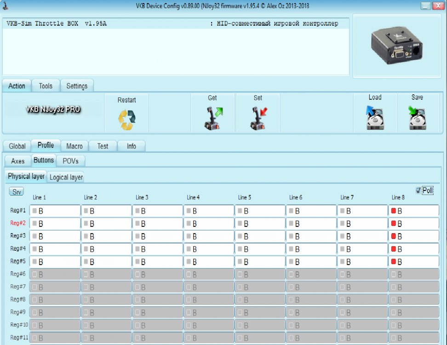Select the Profile tab

[46, 145]
